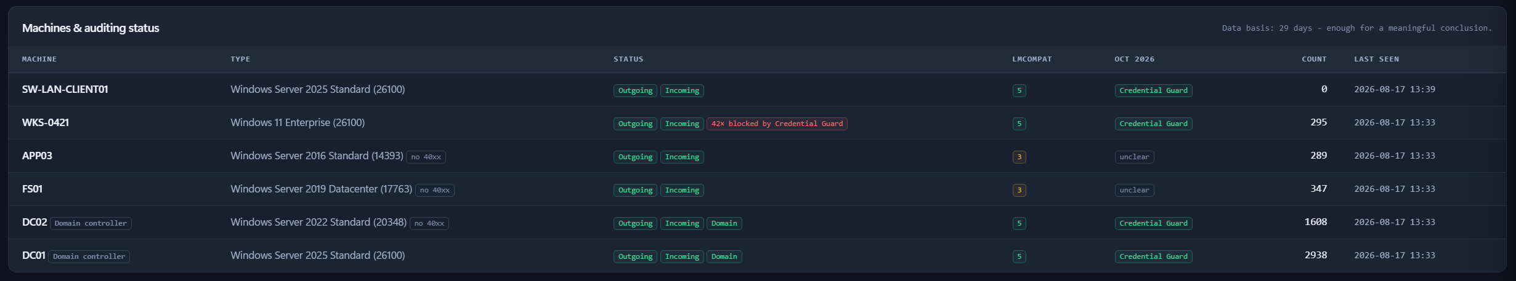Click the Domain status badge in the DC01 row
Image resolution: width=1516 pixels, height=281 pixels.
click(x=724, y=256)
